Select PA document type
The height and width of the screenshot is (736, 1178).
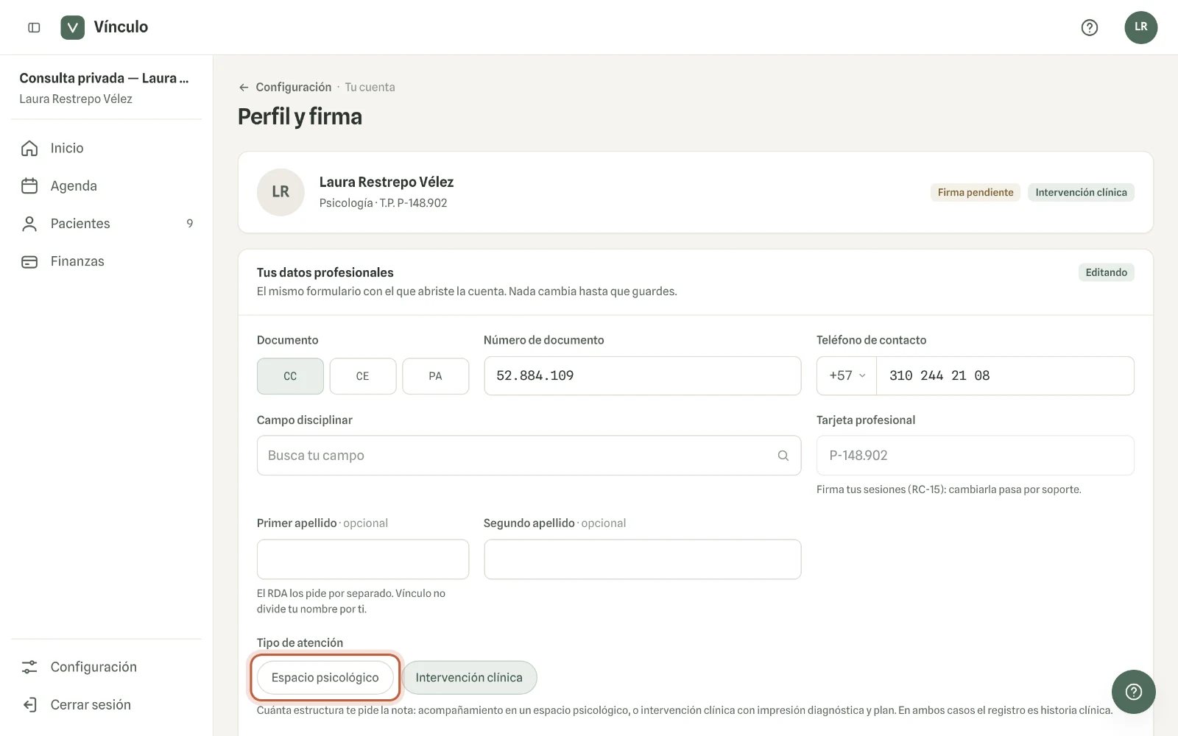point(436,376)
